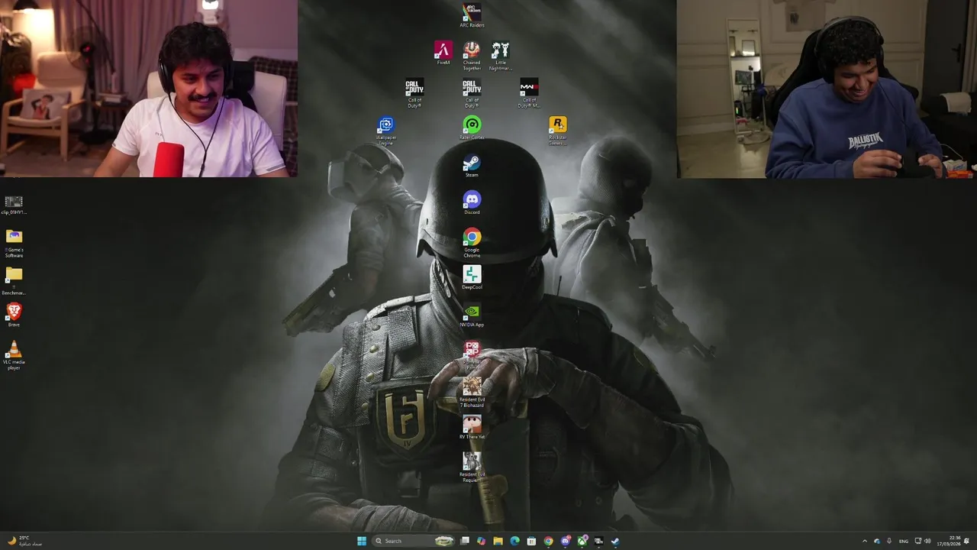This screenshot has height=550, width=977.
Task: Launch Razer Cortex from the desktop
Action: (x=472, y=128)
